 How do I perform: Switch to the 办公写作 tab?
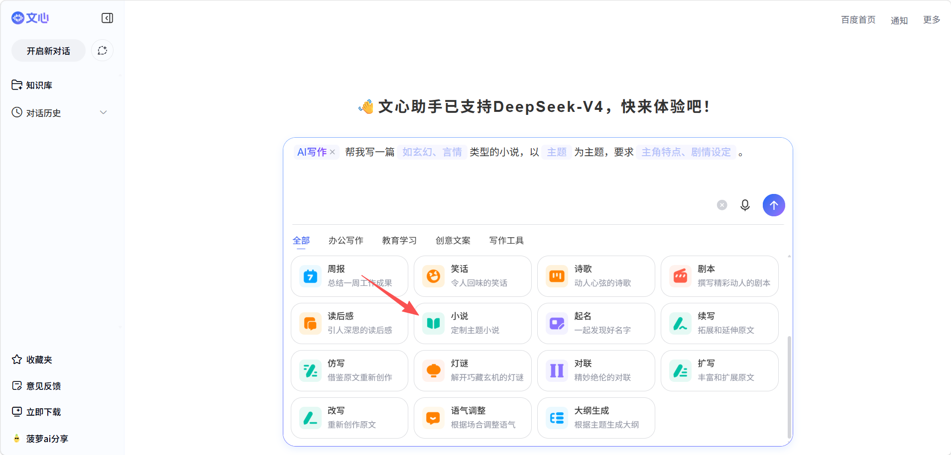point(346,241)
